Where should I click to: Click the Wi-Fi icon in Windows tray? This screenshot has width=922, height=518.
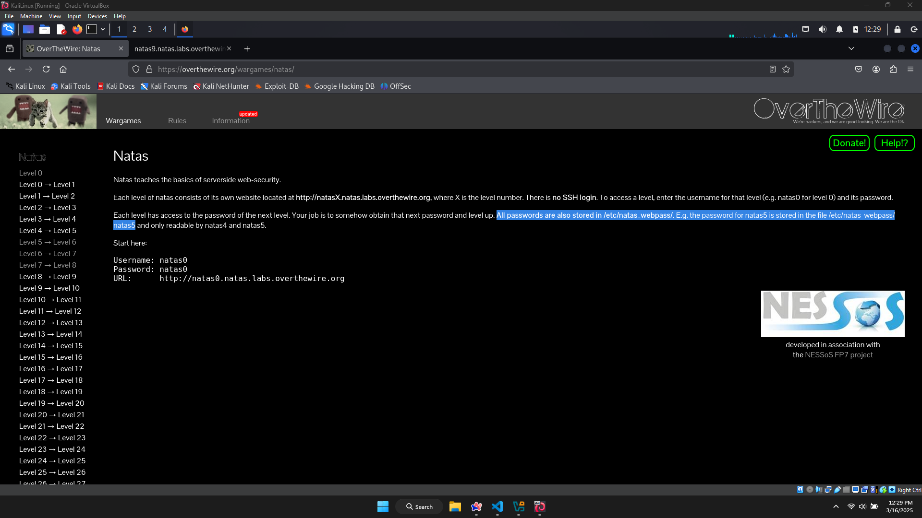coord(851,506)
